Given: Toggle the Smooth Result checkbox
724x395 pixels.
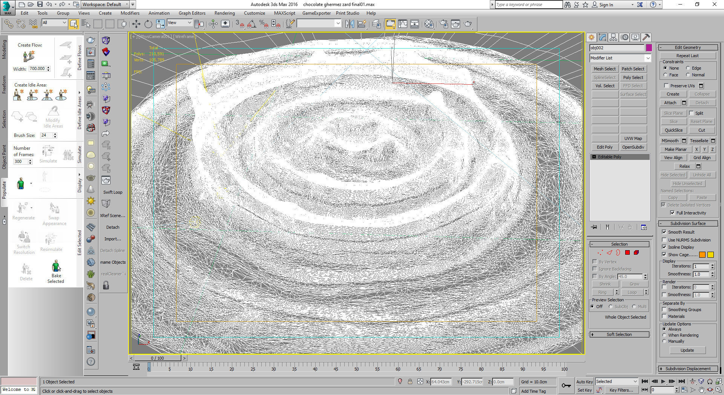Looking at the screenshot, I should 664,232.
